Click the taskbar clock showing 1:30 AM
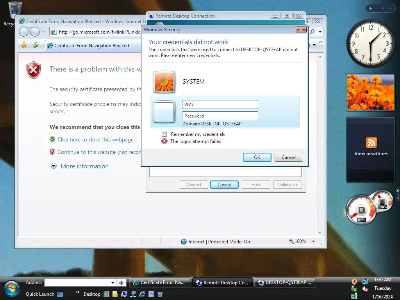This screenshot has height=300, width=400. click(x=383, y=280)
